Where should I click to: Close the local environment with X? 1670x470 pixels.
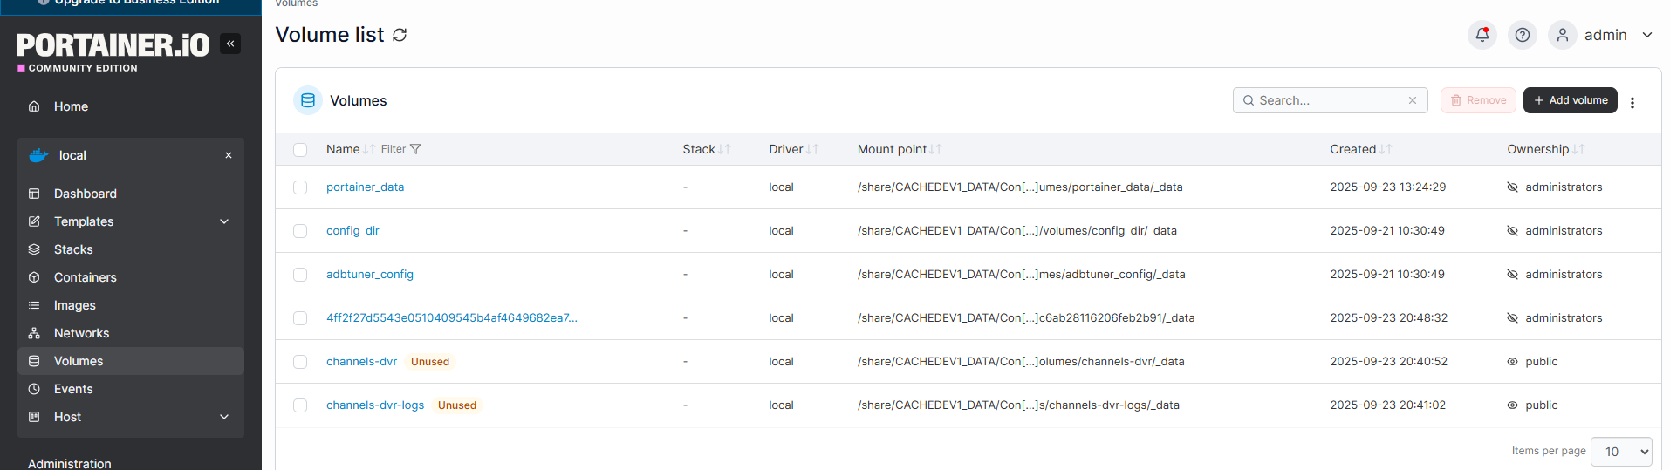(x=229, y=155)
